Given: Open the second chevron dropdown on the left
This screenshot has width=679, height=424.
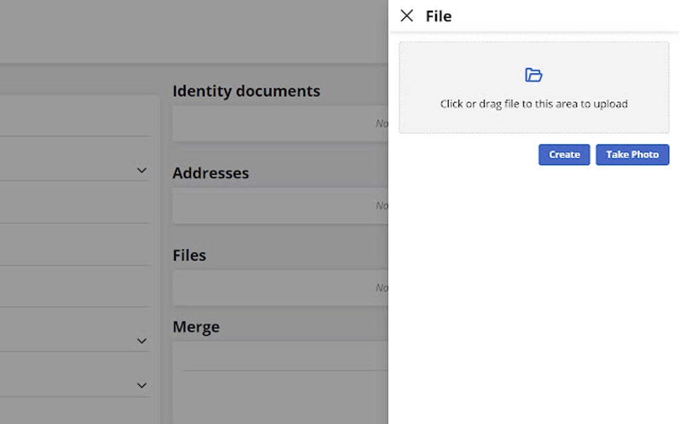Looking at the screenshot, I should click(141, 340).
